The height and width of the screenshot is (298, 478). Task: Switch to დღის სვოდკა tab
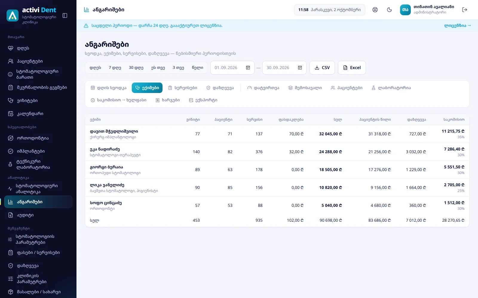click(x=108, y=88)
